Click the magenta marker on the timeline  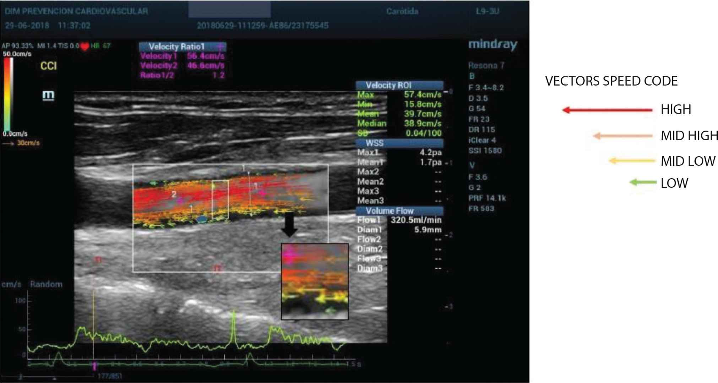(x=94, y=366)
